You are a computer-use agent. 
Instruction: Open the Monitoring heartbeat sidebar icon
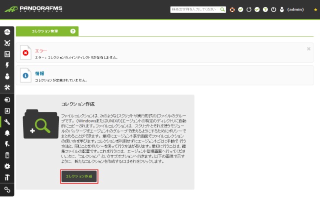pyautogui.click(x=7, y=32)
